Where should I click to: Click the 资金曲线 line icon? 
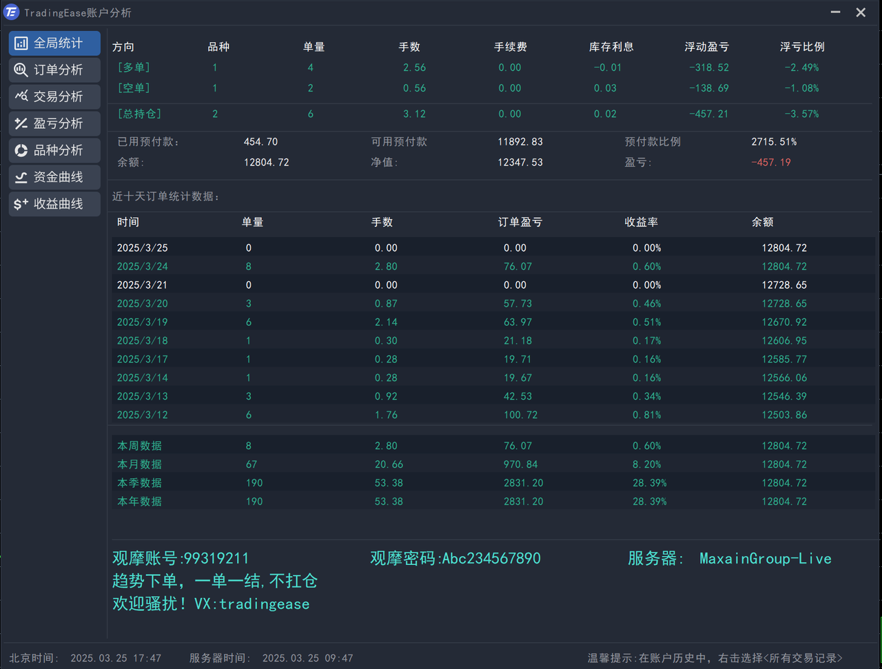click(21, 177)
